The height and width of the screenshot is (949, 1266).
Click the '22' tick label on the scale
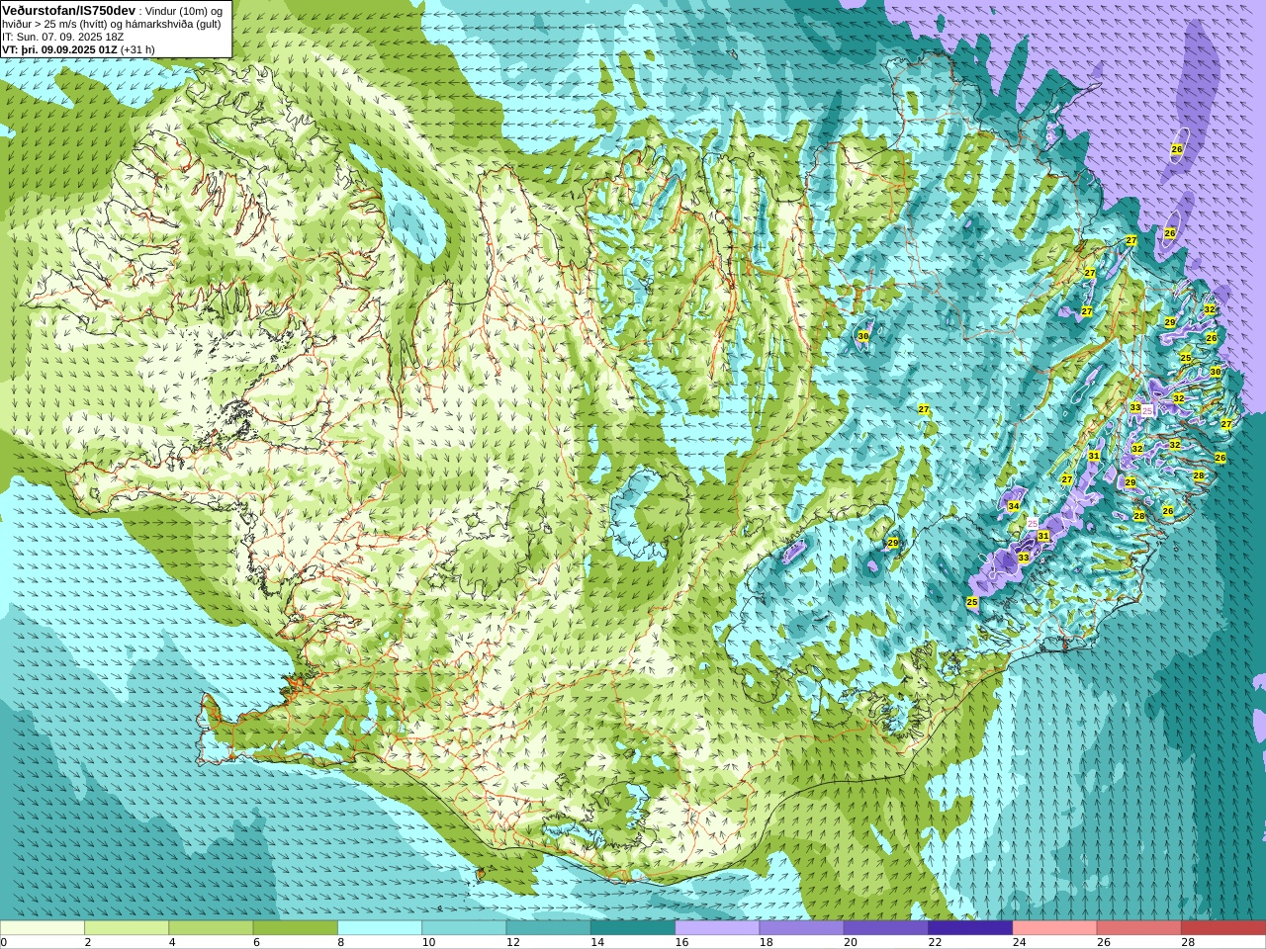935,942
